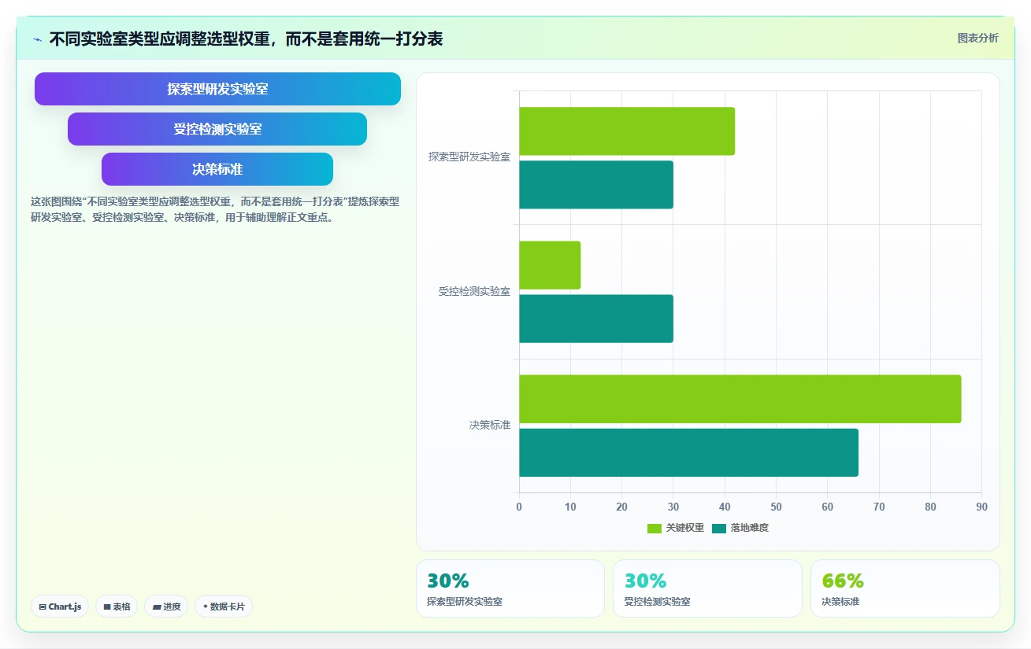The height and width of the screenshot is (649, 1031).
Task: Click the 决策标准 关键权重 green bar
Action: [740, 399]
